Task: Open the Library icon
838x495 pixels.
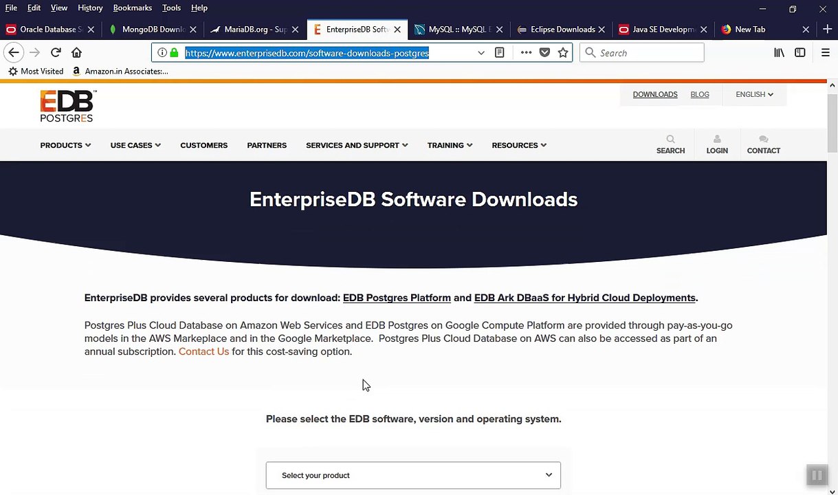Action: [x=779, y=53]
